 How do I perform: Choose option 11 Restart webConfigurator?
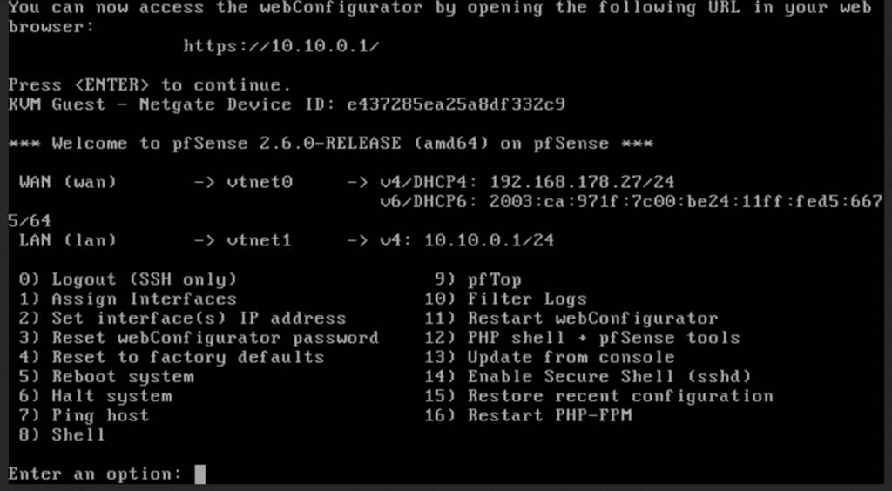tap(571, 319)
